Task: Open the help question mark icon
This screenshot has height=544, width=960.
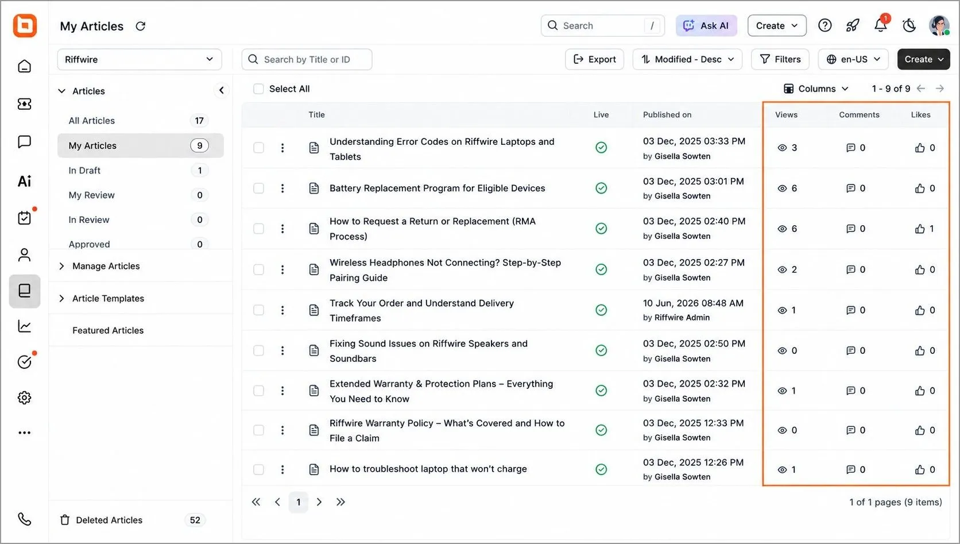Action: [x=825, y=25]
